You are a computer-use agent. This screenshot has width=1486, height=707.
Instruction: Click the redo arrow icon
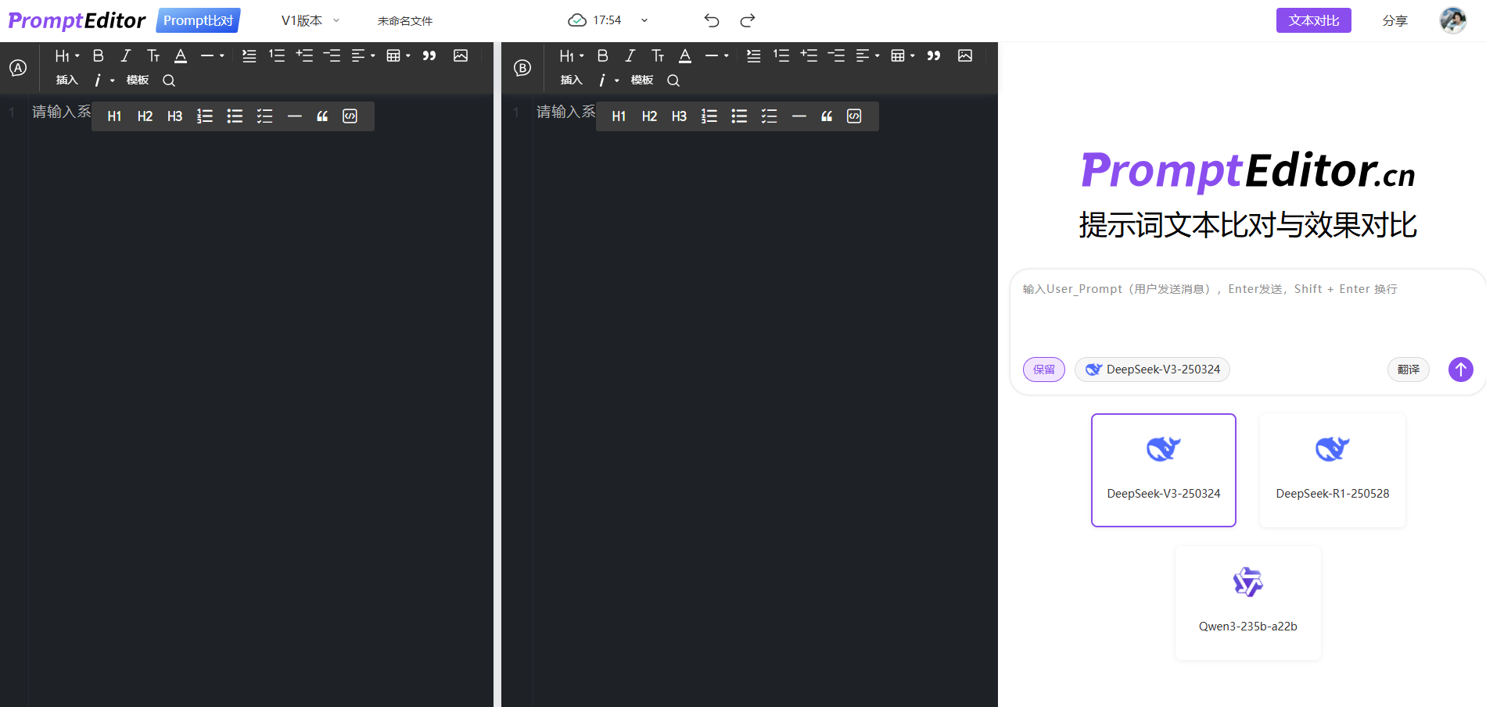pos(748,20)
